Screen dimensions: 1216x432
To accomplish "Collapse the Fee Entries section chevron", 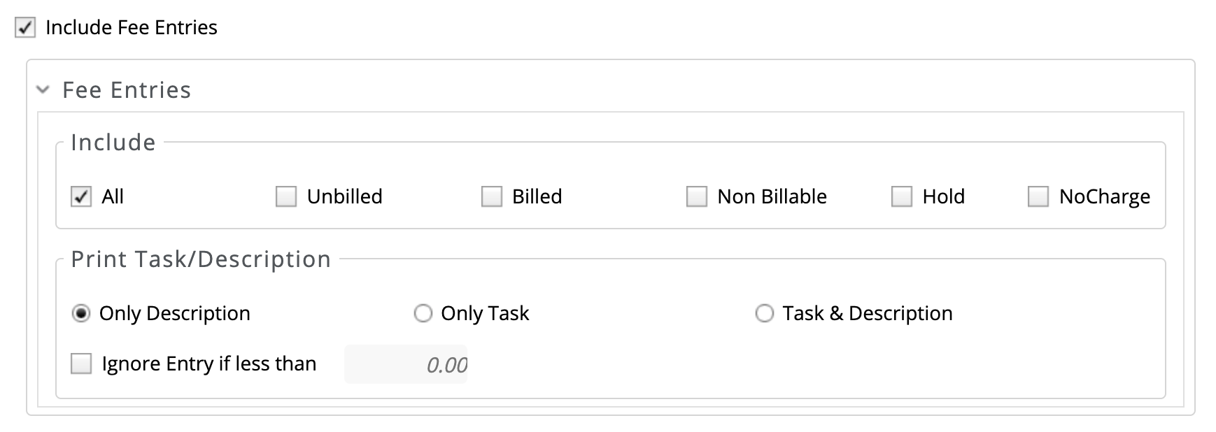I will (x=43, y=89).
